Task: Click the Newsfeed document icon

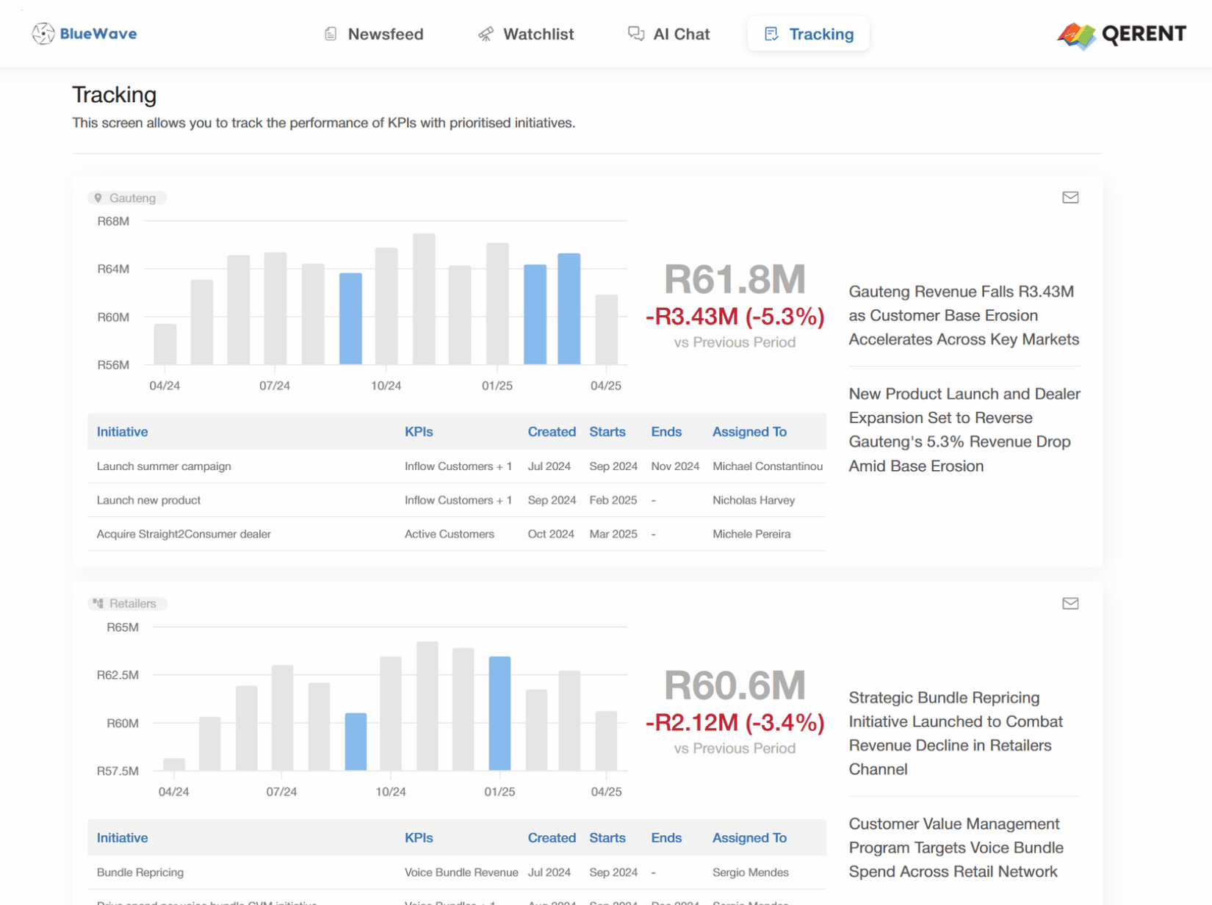Action: point(331,35)
